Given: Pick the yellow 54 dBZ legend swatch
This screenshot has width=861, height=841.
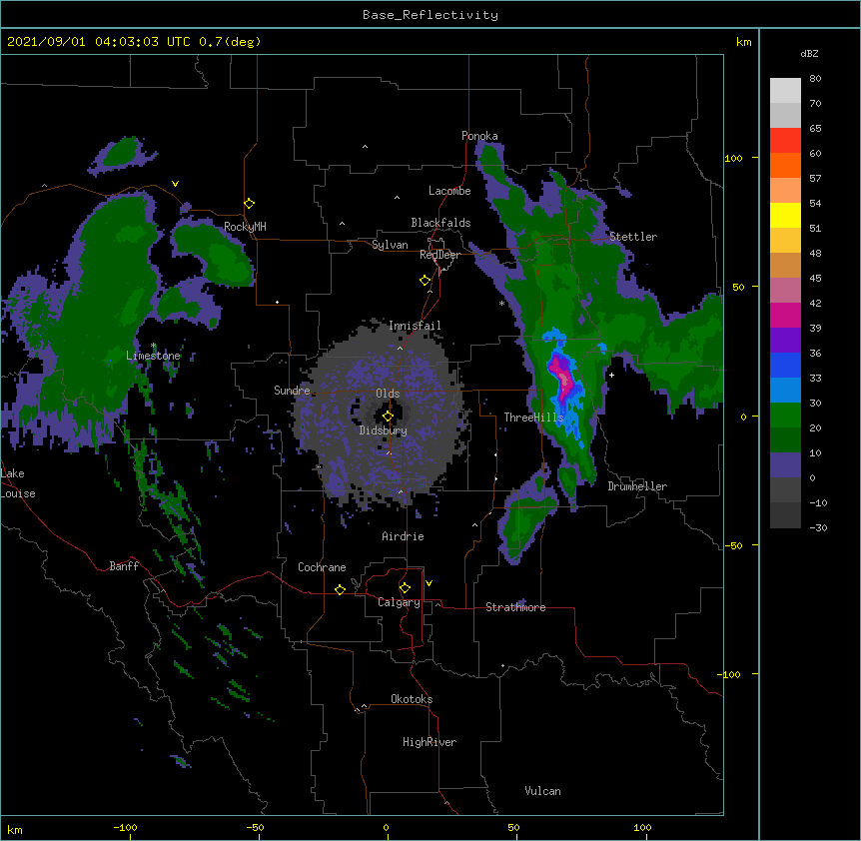Looking at the screenshot, I should [785, 215].
